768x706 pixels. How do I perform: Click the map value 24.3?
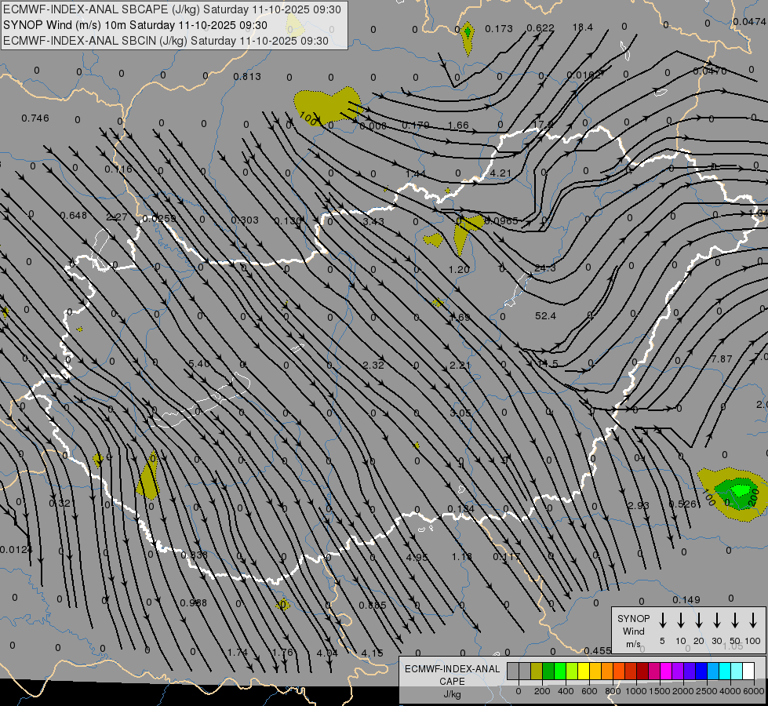[x=545, y=268]
